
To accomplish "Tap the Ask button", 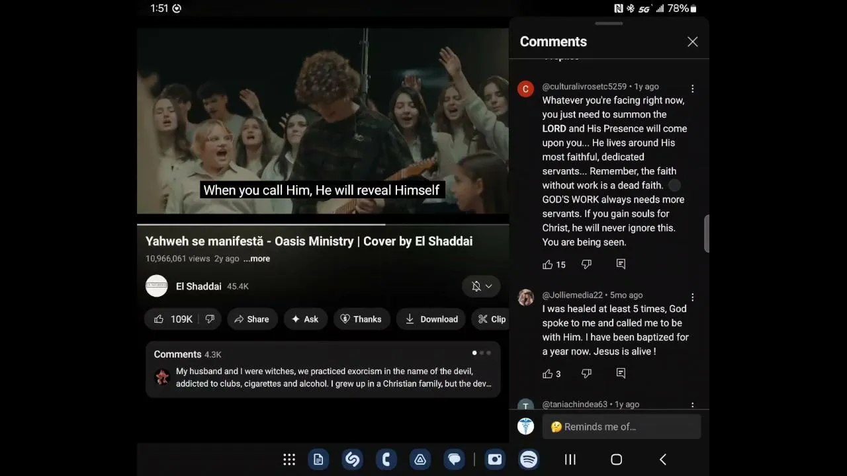I will (x=305, y=319).
